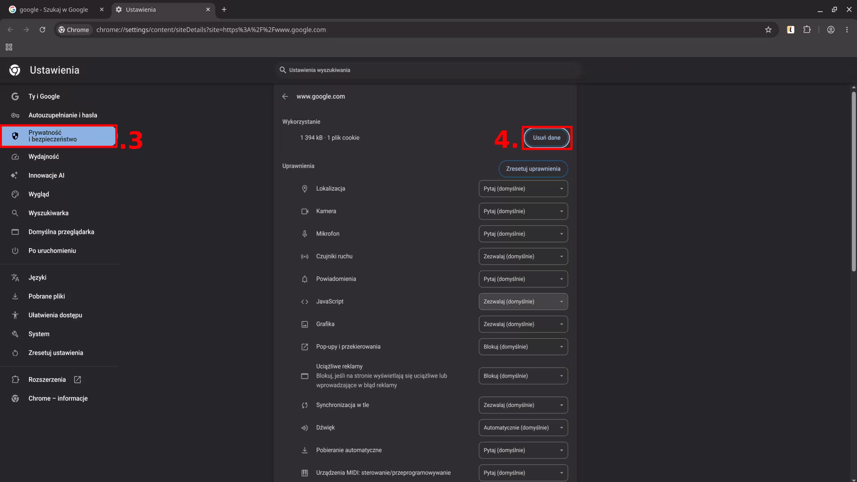Click the address bar URL
The width and height of the screenshot is (857, 482).
tap(211, 29)
